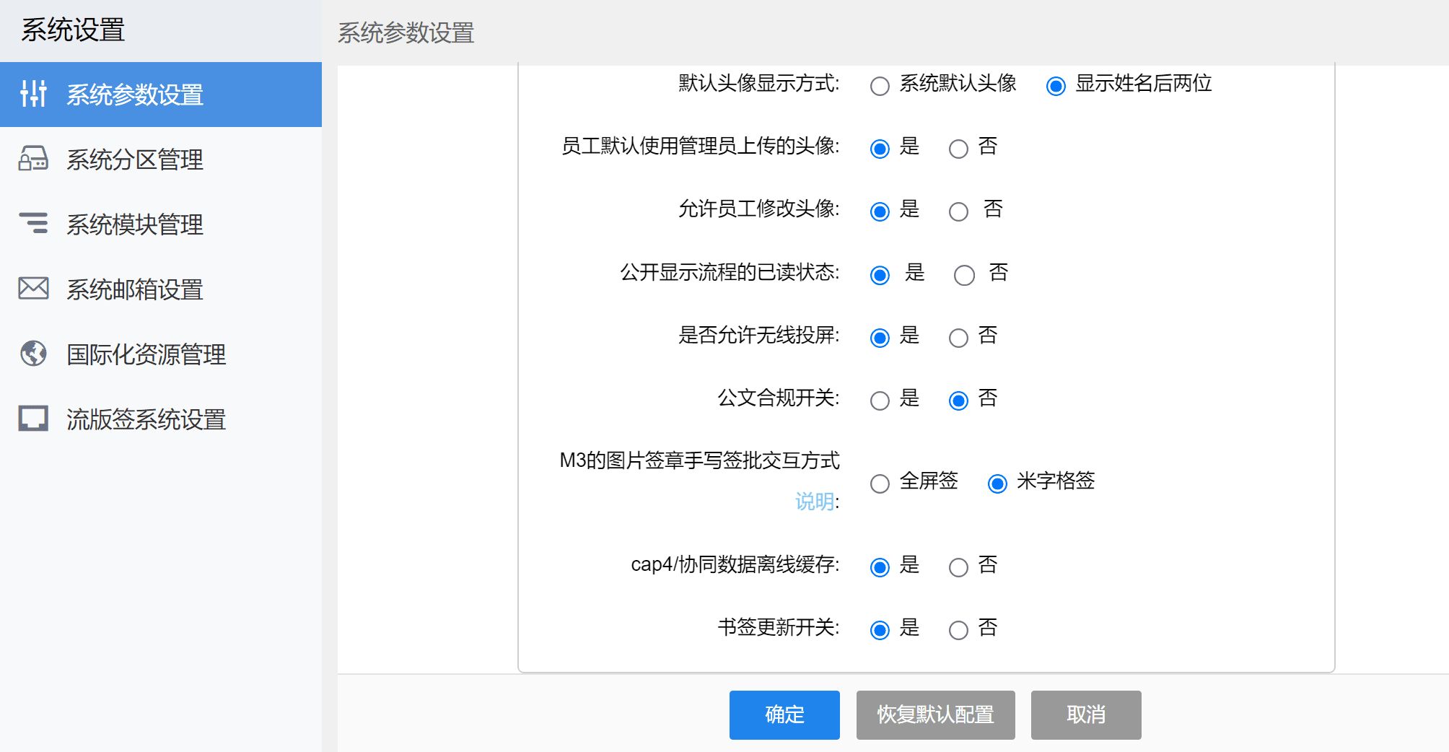1449x752 pixels.
Task: Open 系统邮箱设置 from sidebar
Action: (161, 289)
